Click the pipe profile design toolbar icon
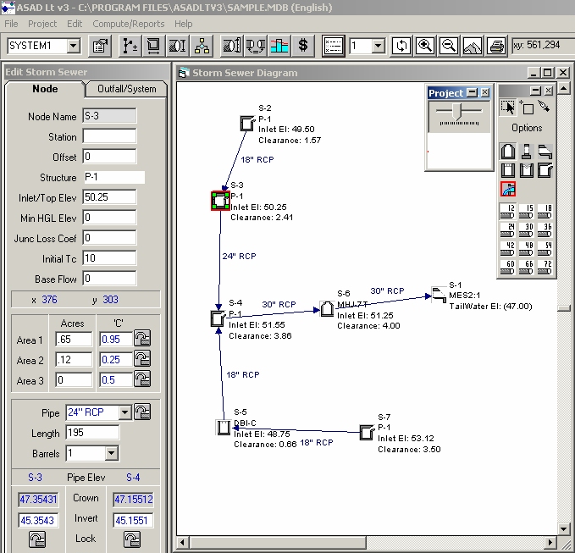 [232, 46]
